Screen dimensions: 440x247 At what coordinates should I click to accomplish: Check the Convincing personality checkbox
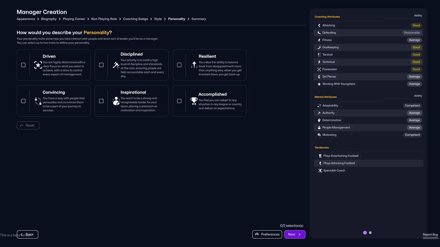click(x=23, y=101)
